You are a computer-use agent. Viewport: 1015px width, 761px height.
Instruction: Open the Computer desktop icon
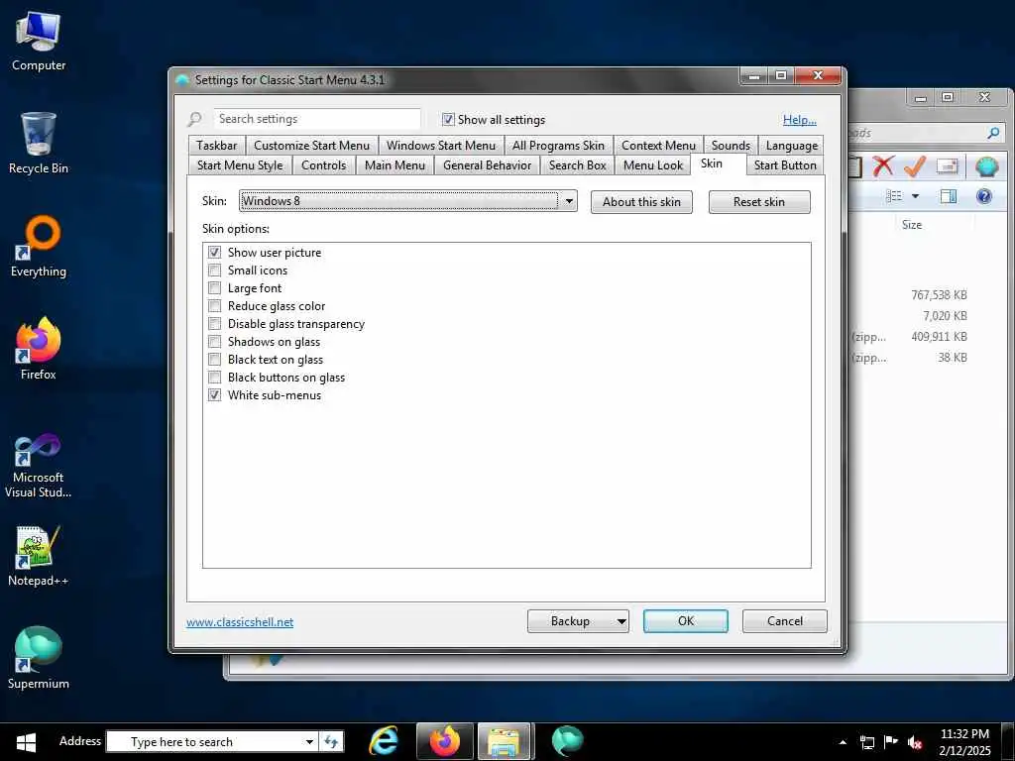point(39,42)
